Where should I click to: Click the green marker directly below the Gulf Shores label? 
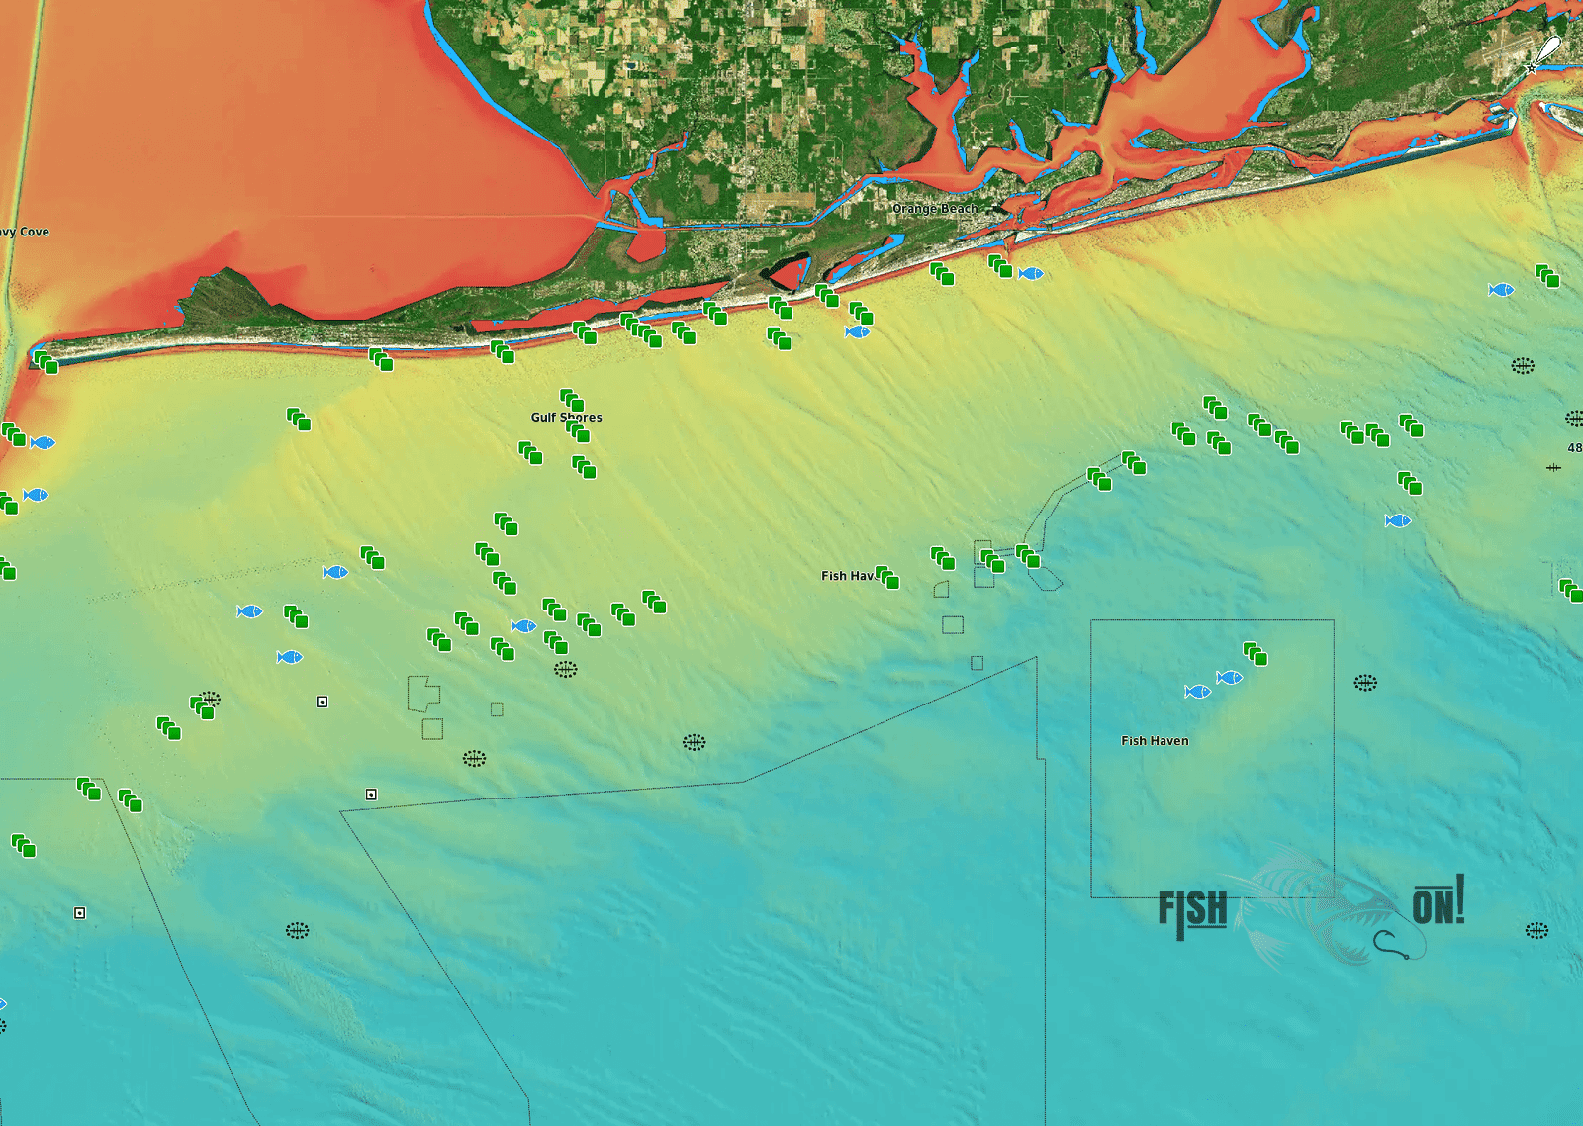tap(578, 430)
